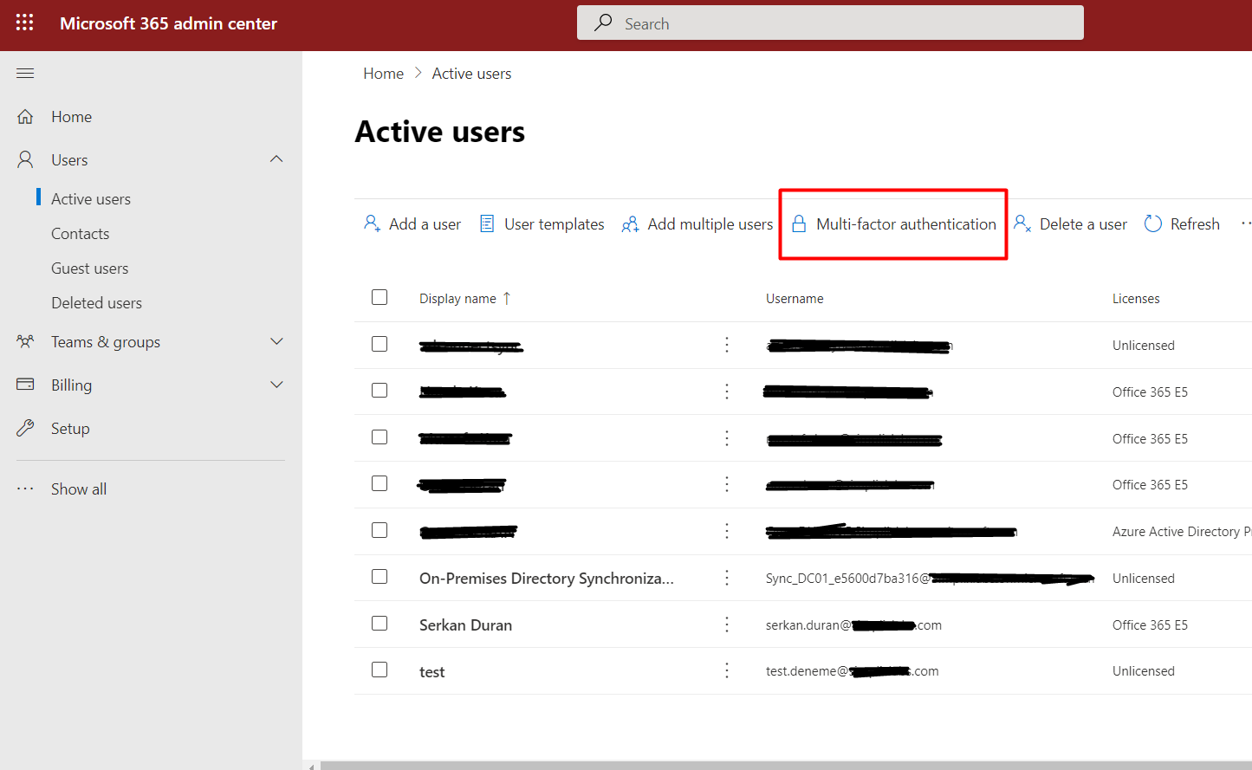Image resolution: width=1252 pixels, height=770 pixels.
Task: Open toolbar overflow more options
Action: point(1246,223)
